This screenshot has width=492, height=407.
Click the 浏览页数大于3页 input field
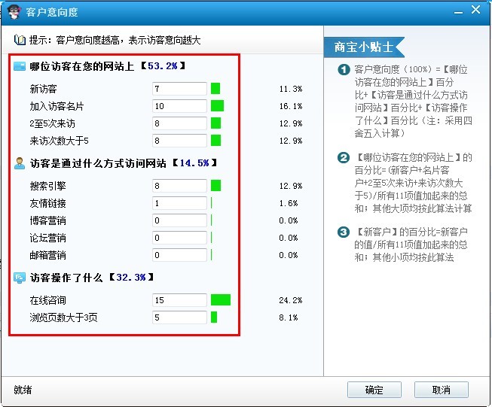(179, 317)
